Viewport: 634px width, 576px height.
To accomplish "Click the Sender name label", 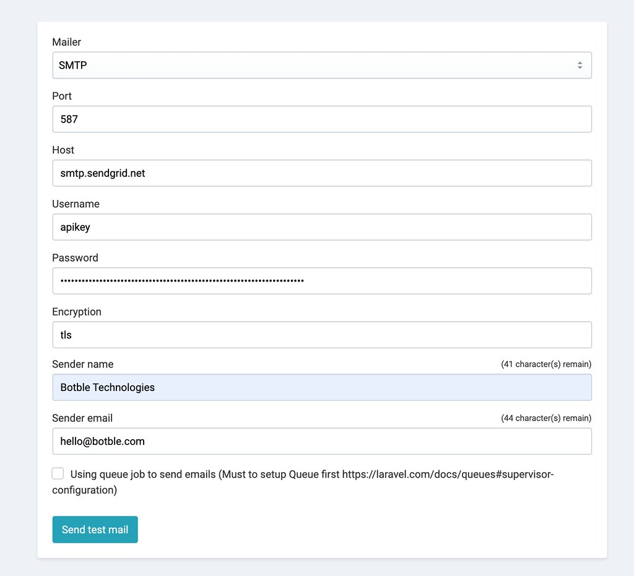I will click(82, 364).
